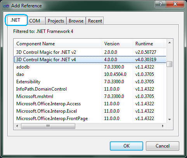The height and width of the screenshot is (158, 187).
Task: Click the help question mark button
Action: (160, 4)
